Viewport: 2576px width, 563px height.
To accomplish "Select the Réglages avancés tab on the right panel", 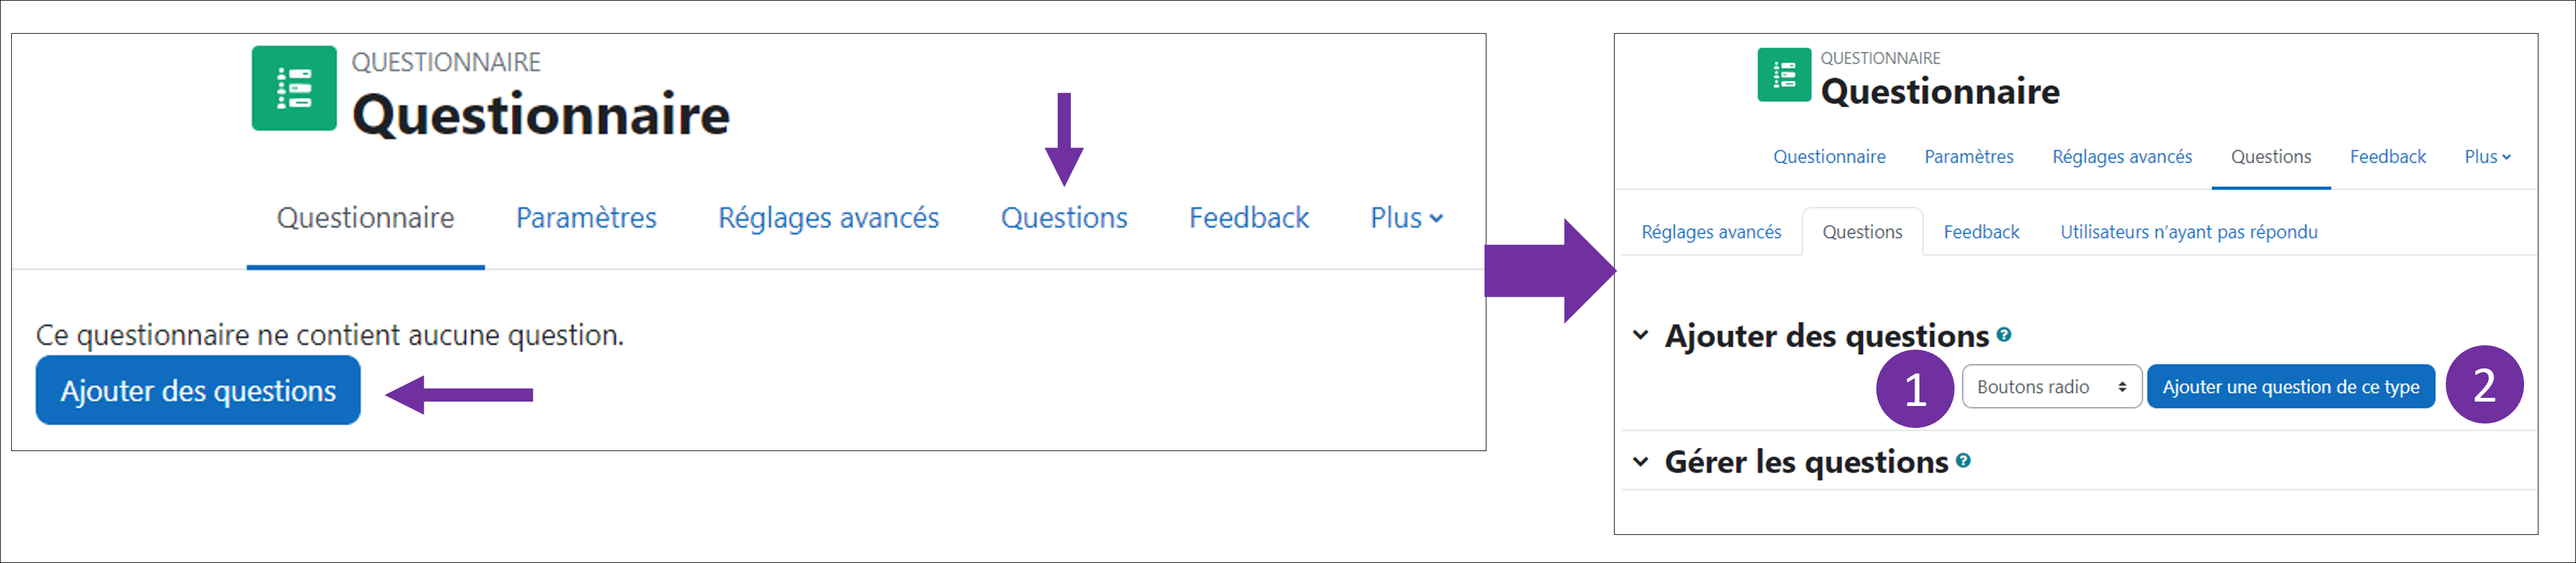I will pyautogui.click(x=2121, y=156).
